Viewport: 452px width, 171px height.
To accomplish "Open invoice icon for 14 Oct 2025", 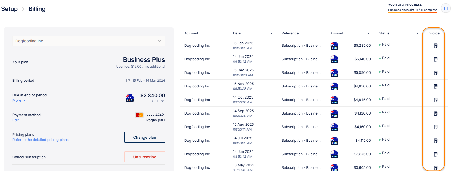I will pos(435,100).
